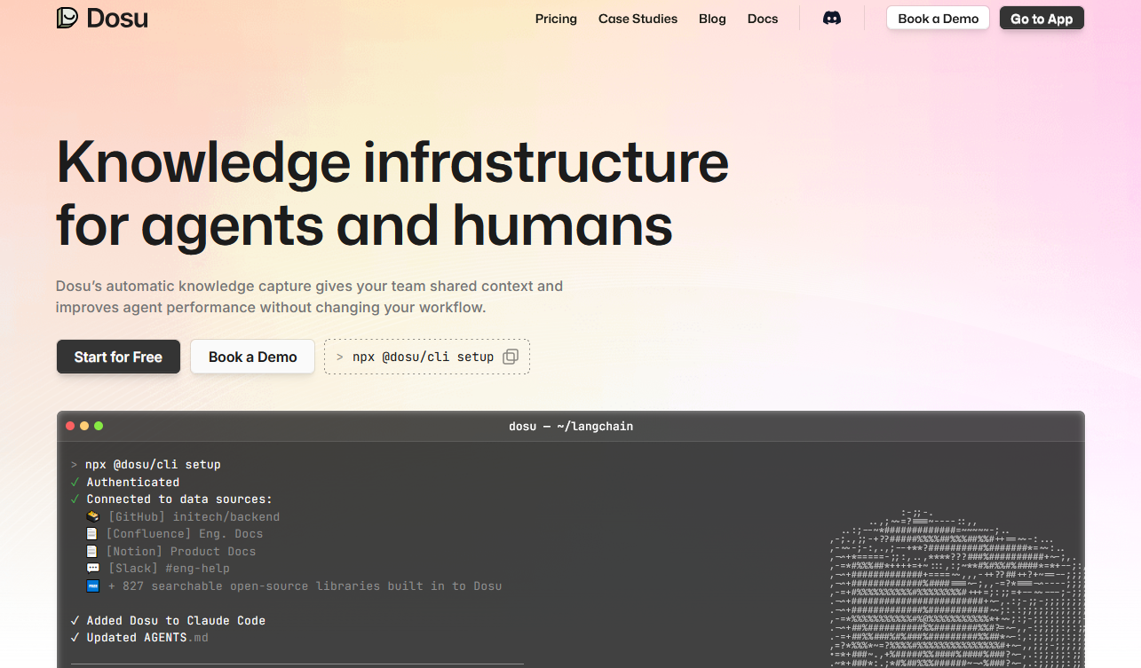
Task: Click the GitHub source icon in terminal
Action: coord(92,516)
